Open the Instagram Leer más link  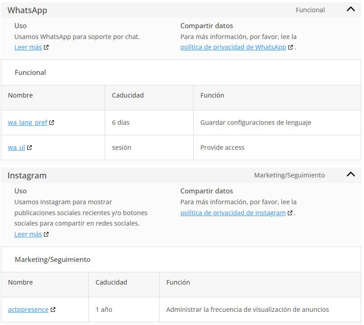(28, 234)
